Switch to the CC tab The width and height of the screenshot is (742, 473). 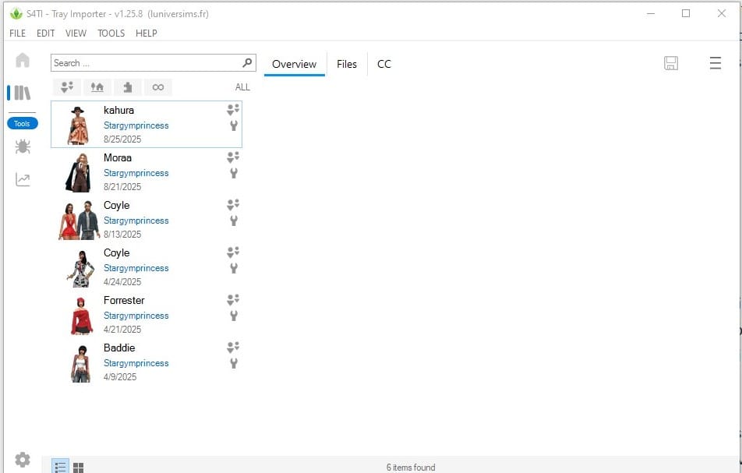point(384,64)
